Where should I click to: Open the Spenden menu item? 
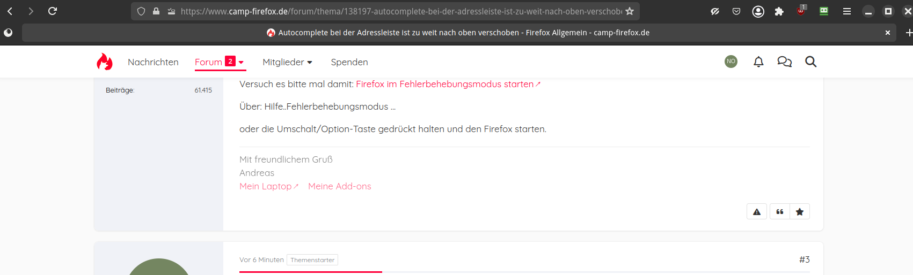(349, 62)
